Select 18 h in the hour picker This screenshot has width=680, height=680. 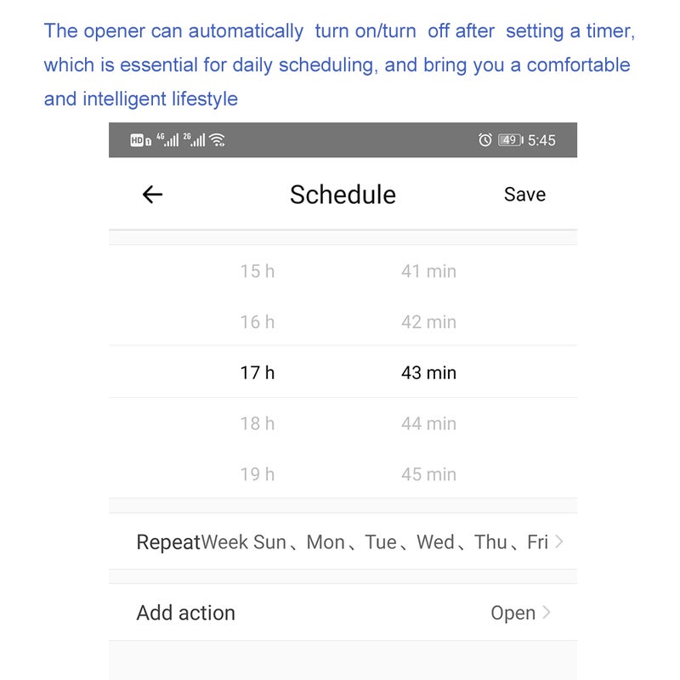point(258,423)
